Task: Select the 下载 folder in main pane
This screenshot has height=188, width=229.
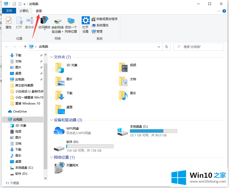Action: (x=64, y=96)
